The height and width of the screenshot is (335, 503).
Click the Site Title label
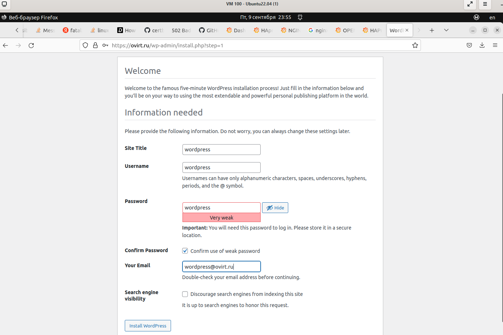136,148
